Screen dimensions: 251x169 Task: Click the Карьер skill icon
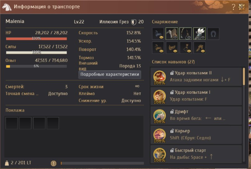point(160,135)
